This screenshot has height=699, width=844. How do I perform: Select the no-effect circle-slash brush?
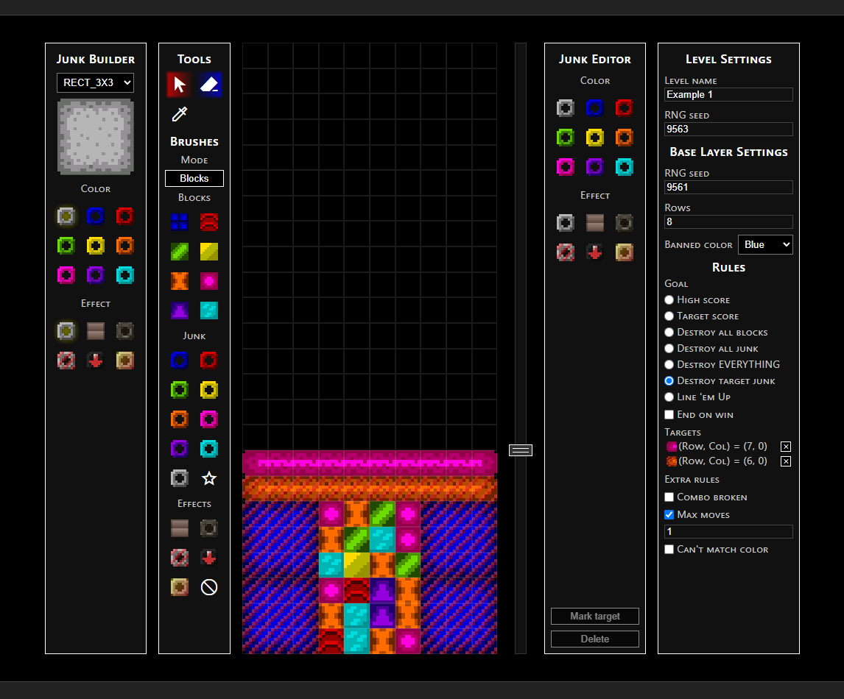pyautogui.click(x=209, y=587)
